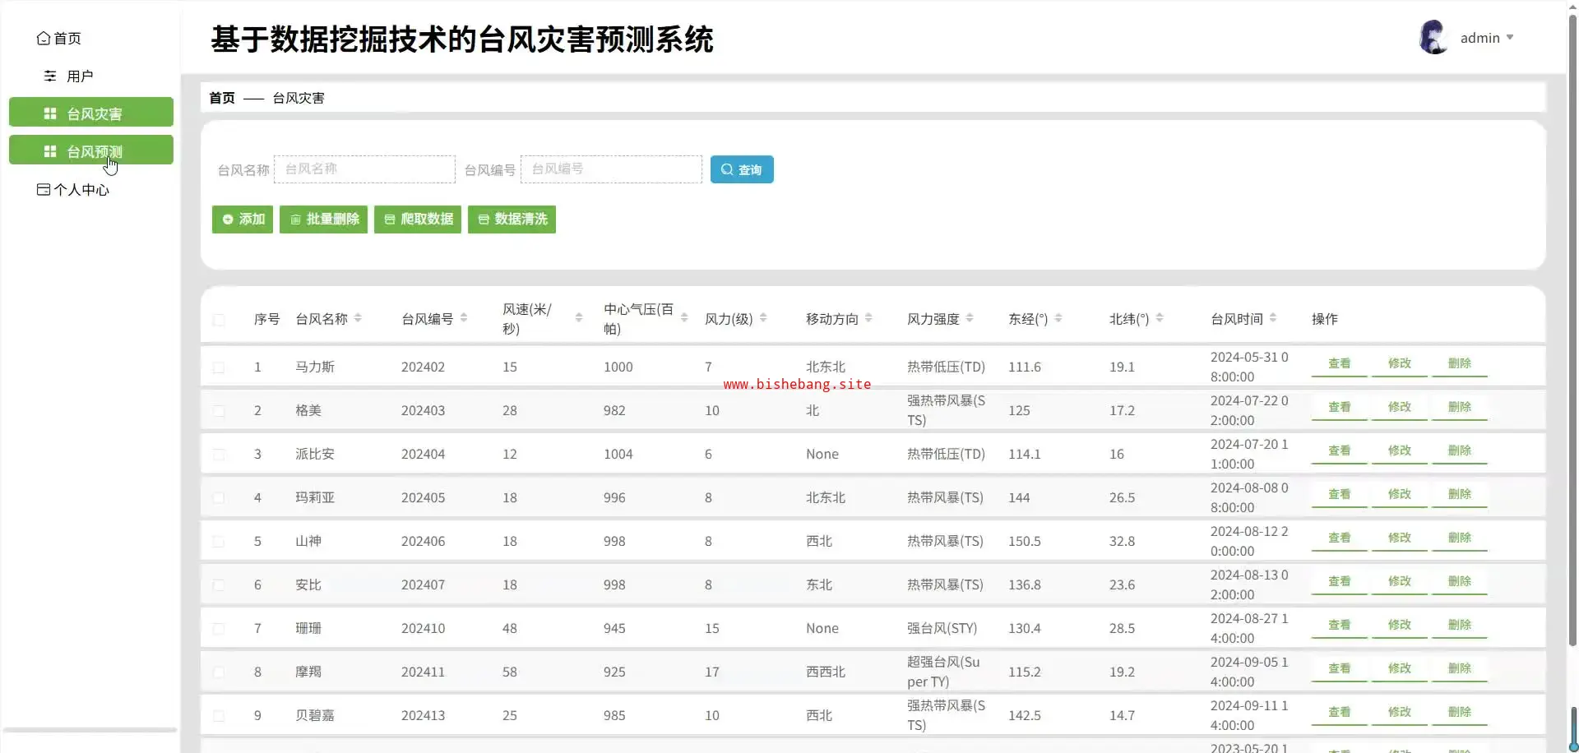Focus the 台风编号 search input

[611, 169]
